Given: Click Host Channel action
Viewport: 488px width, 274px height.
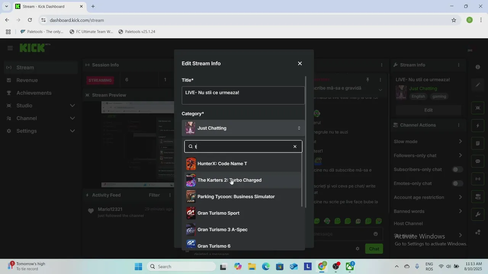Looking at the screenshot, I should tap(408, 224).
